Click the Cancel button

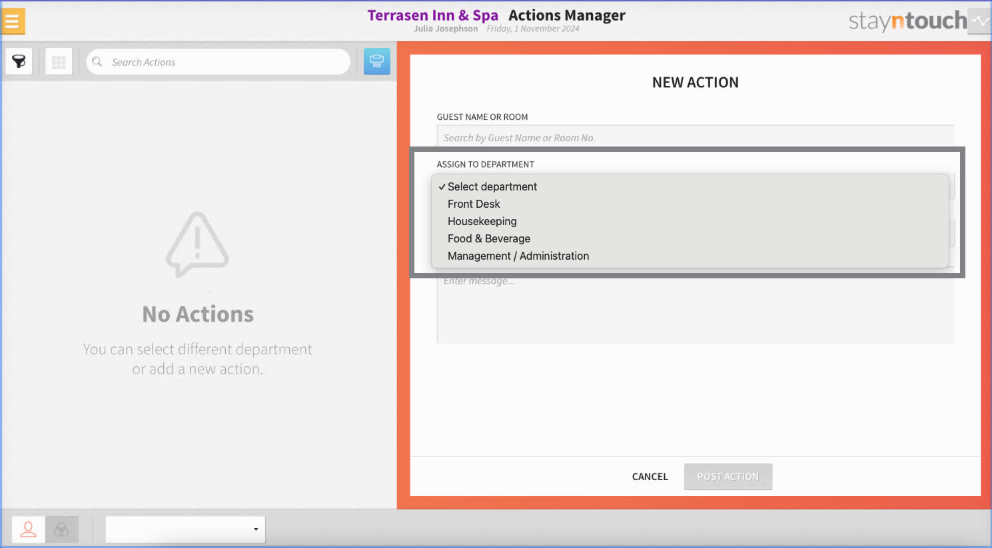(x=650, y=477)
